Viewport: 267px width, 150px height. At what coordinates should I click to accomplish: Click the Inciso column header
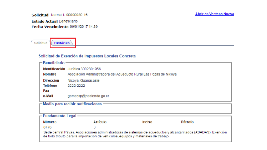click(x=147, y=122)
